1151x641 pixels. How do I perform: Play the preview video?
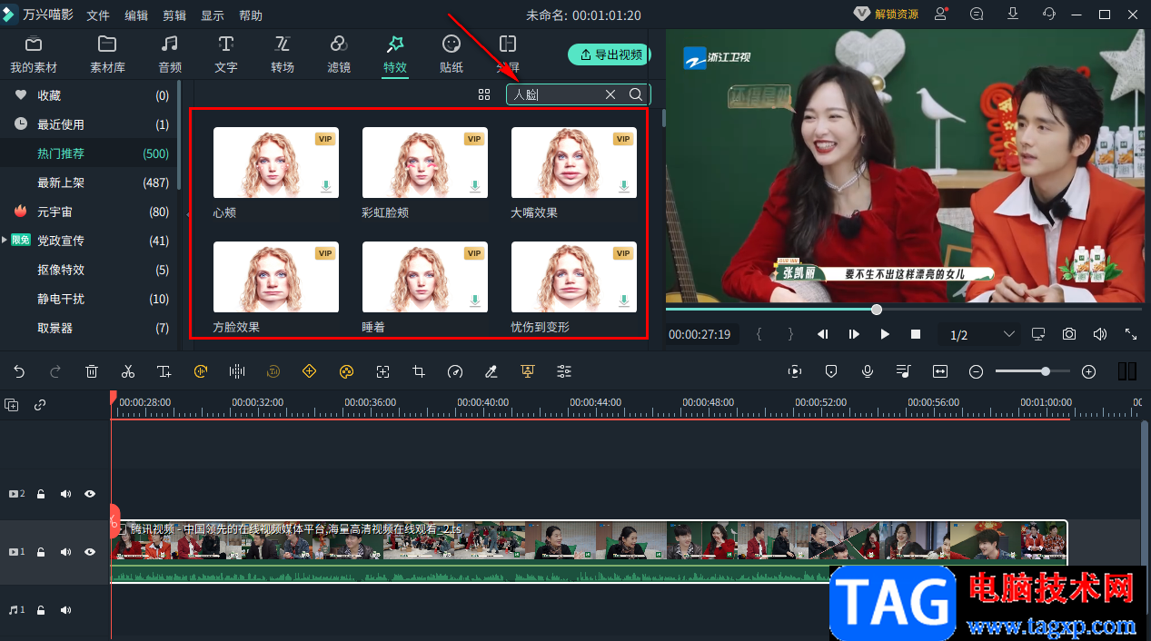pos(885,334)
